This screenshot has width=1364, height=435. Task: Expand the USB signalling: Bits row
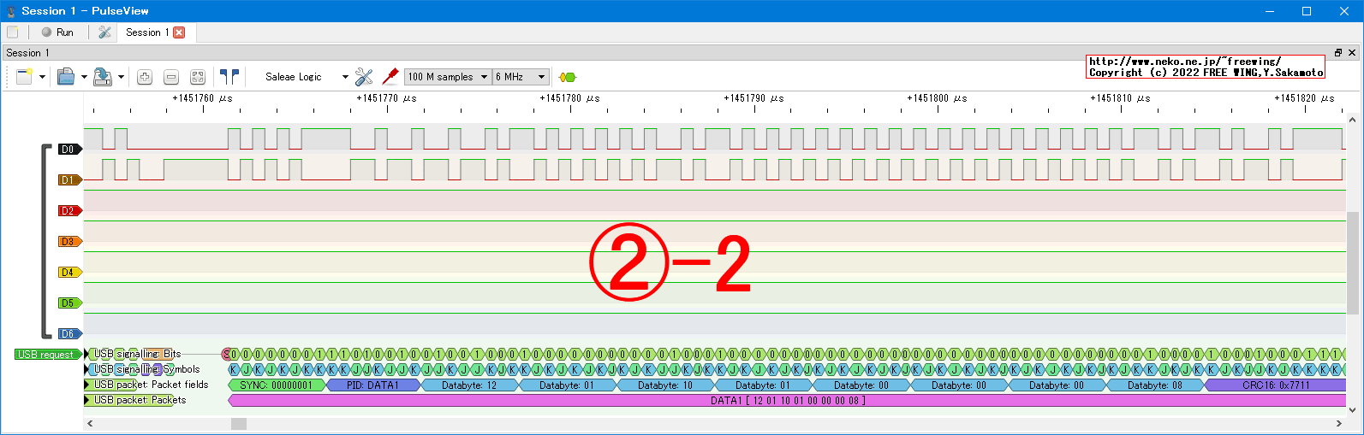point(87,354)
